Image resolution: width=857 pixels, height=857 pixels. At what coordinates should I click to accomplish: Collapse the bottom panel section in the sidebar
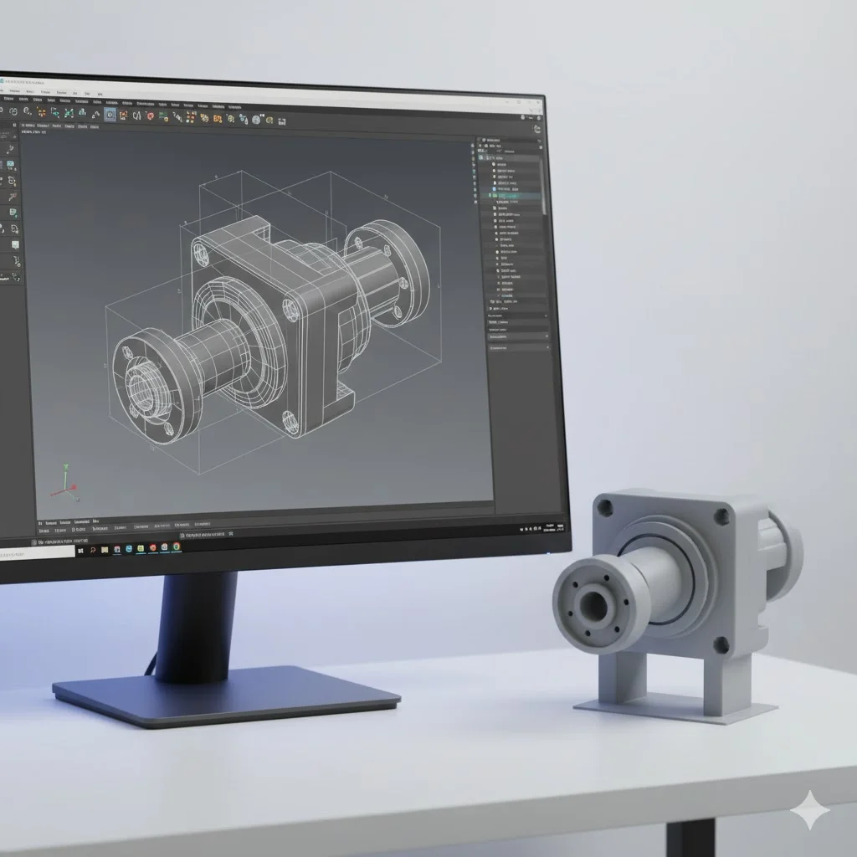[547, 347]
